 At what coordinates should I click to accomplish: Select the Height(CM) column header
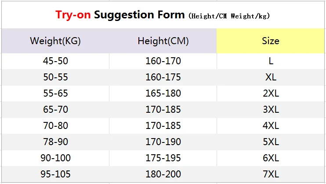coord(163,41)
